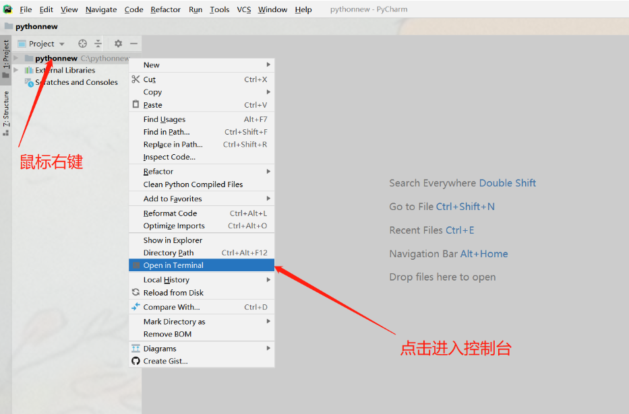Click the Cut scissors icon in context menu

pyautogui.click(x=136, y=79)
